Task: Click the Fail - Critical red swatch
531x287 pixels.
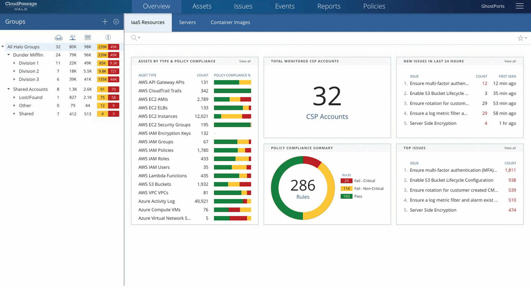Action: tap(346, 181)
